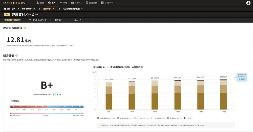The width and height of the screenshot is (253, 132).
Task: Open the 直近決算 section
Action: [91, 3]
